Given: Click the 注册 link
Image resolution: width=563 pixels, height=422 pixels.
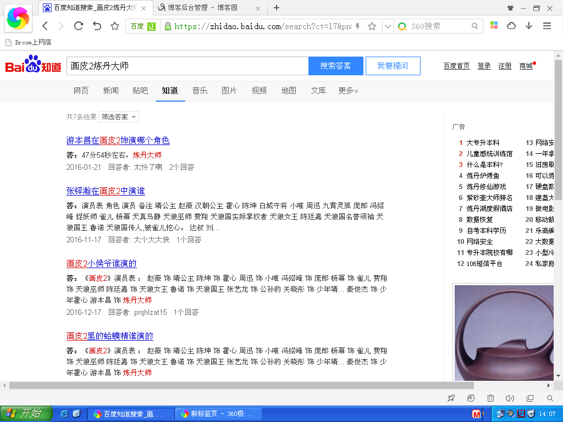Looking at the screenshot, I should (505, 66).
